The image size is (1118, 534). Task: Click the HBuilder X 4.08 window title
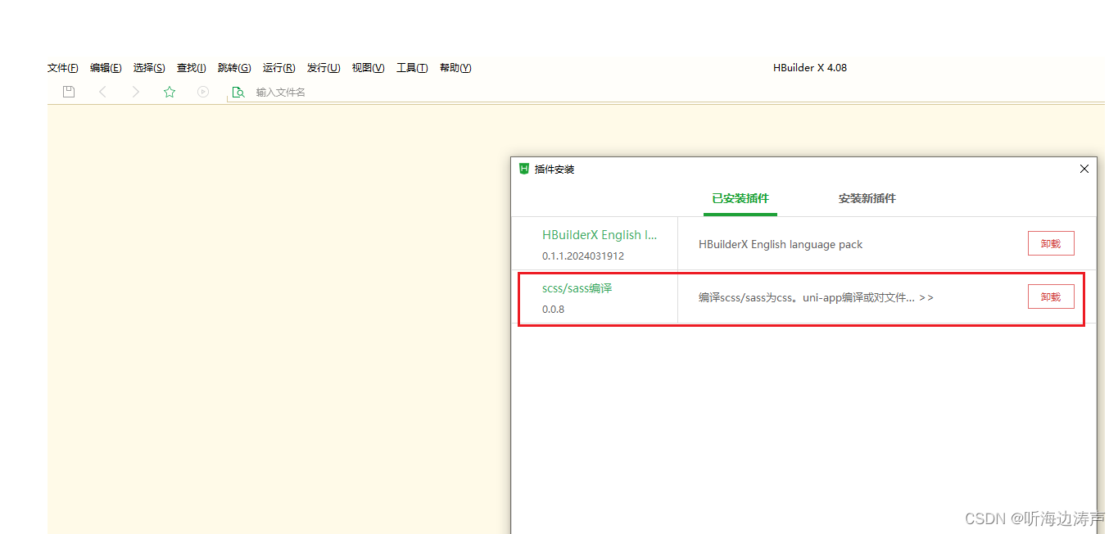pos(810,68)
